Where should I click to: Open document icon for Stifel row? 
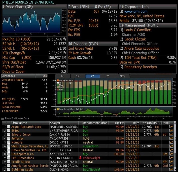9,130
